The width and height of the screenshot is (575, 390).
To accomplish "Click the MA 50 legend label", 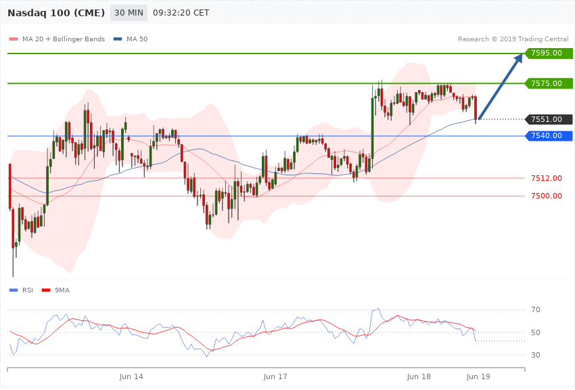I will 137,39.
